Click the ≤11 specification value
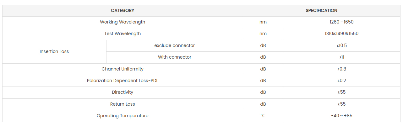 (x=341, y=57)
